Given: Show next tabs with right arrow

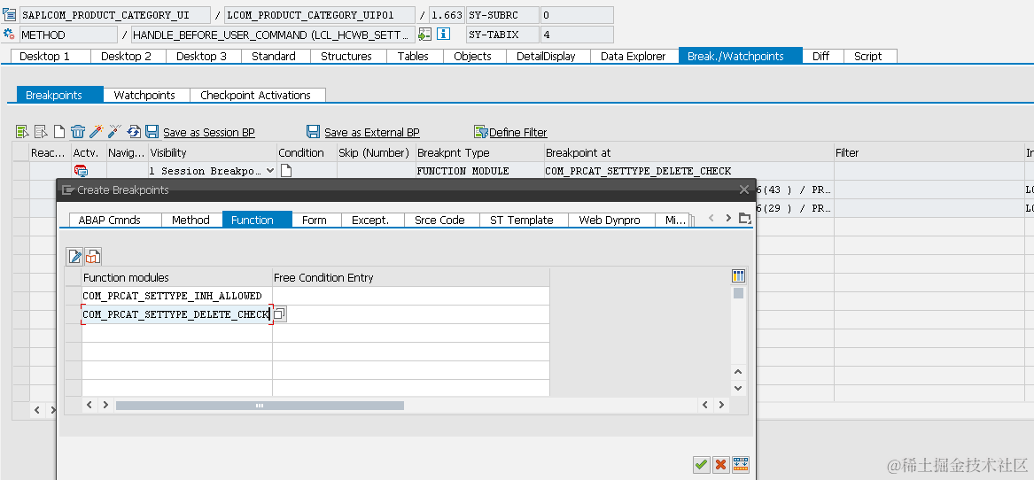Looking at the screenshot, I should click(x=728, y=218).
